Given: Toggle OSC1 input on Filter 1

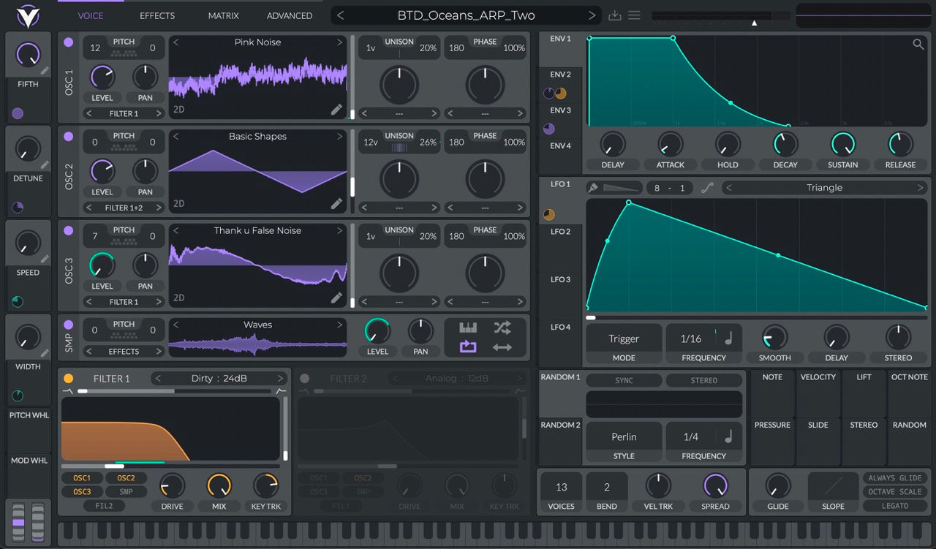Looking at the screenshot, I should [82, 478].
